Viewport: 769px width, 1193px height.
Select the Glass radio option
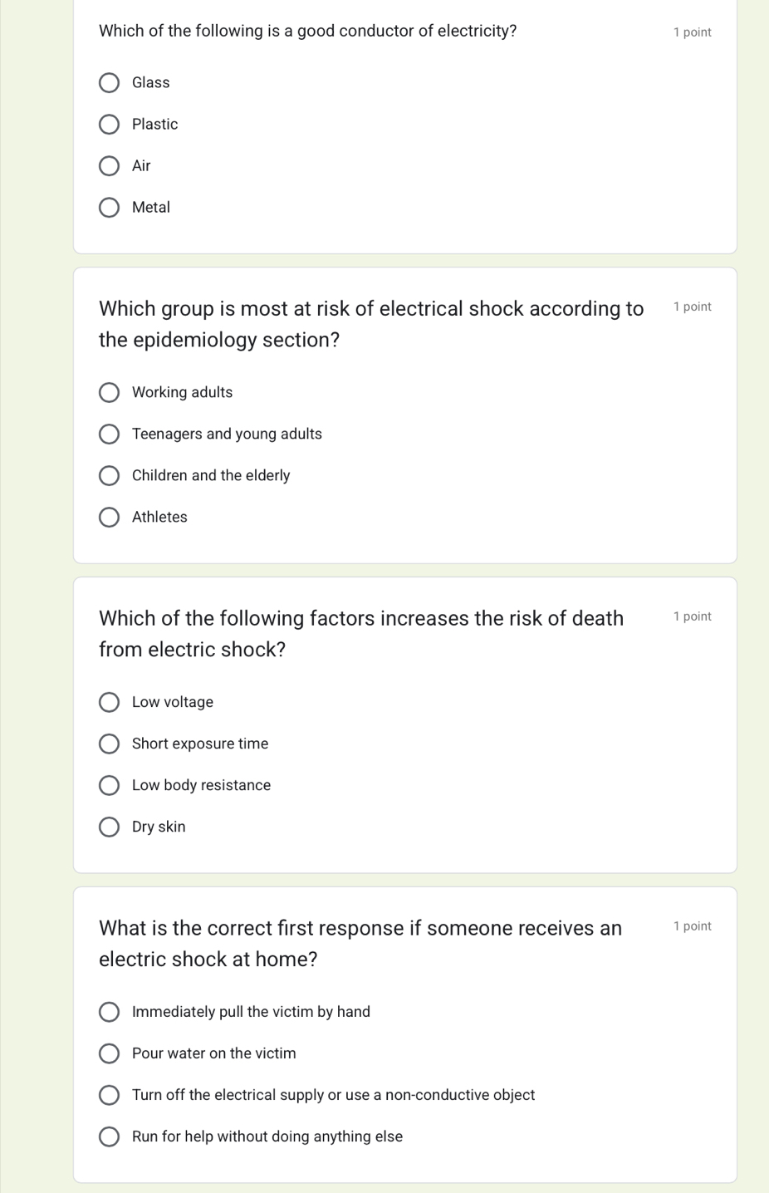click(110, 83)
